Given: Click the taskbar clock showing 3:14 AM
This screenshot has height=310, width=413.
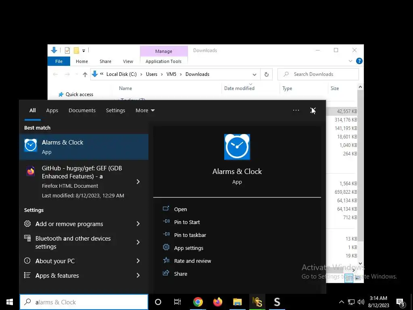Looking at the screenshot, I should coord(378,302).
